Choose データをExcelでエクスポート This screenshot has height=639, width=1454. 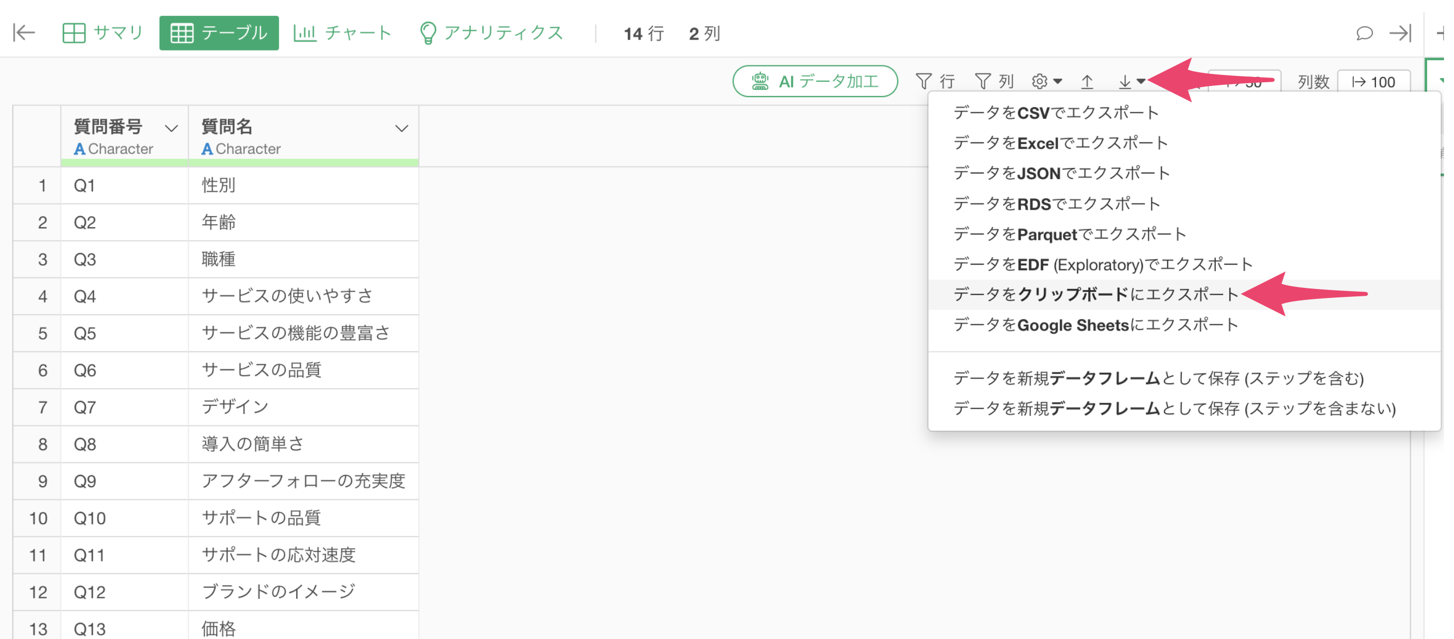coord(1060,143)
